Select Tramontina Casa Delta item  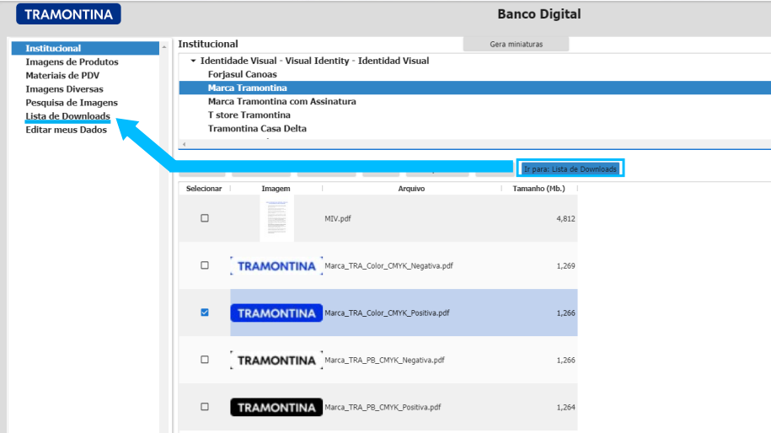coord(257,128)
